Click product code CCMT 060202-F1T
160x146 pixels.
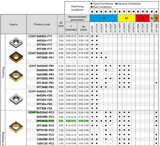(40, 36)
